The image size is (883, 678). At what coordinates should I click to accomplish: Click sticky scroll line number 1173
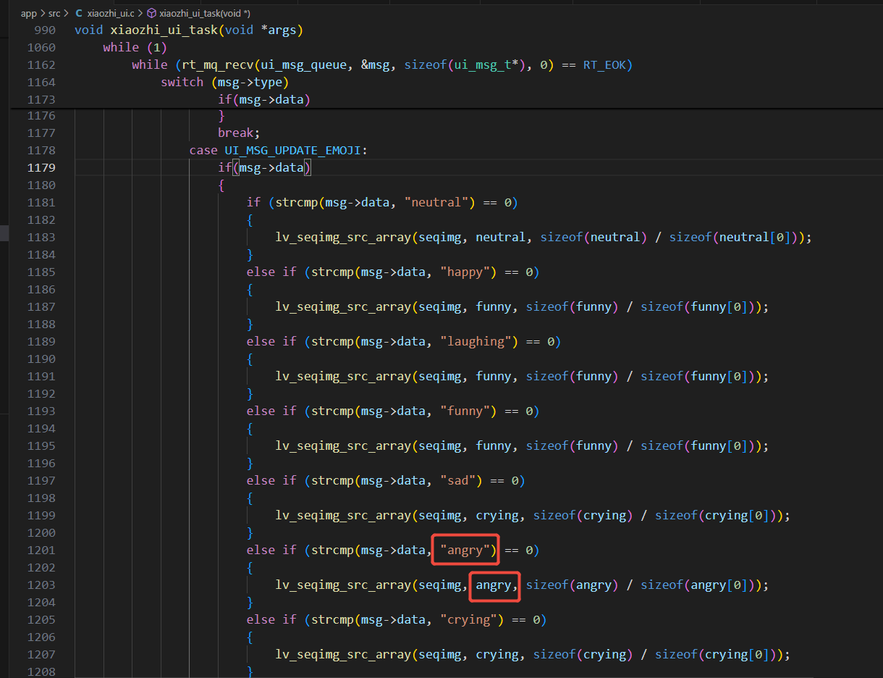click(41, 99)
